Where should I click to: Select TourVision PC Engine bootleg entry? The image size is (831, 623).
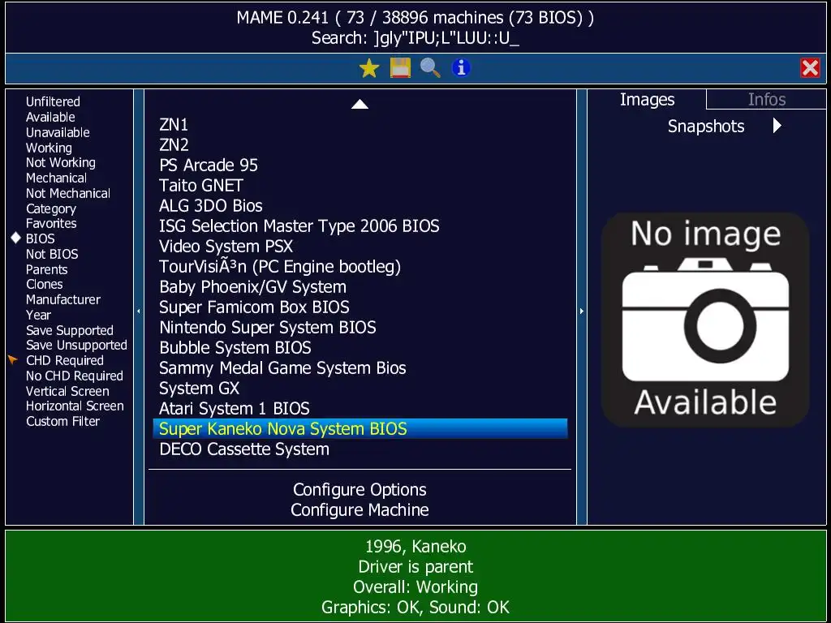[x=360, y=266]
